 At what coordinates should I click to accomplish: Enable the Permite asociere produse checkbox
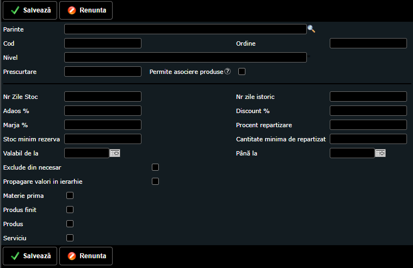pyautogui.click(x=242, y=71)
